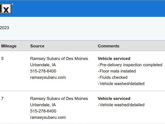Click the mileage value 7
The height and width of the screenshot is (124, 165).
click(2, 99)
